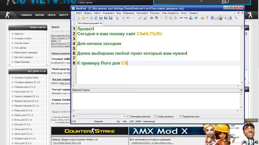Select the 'Текстовый документ.txt' tab
Image resolution: width=259 pixels, height=145 pixels.
[x=88, y=23]
